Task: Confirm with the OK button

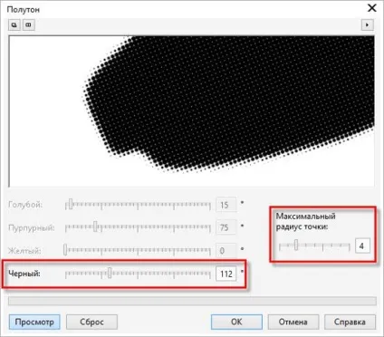Action: 236,322
